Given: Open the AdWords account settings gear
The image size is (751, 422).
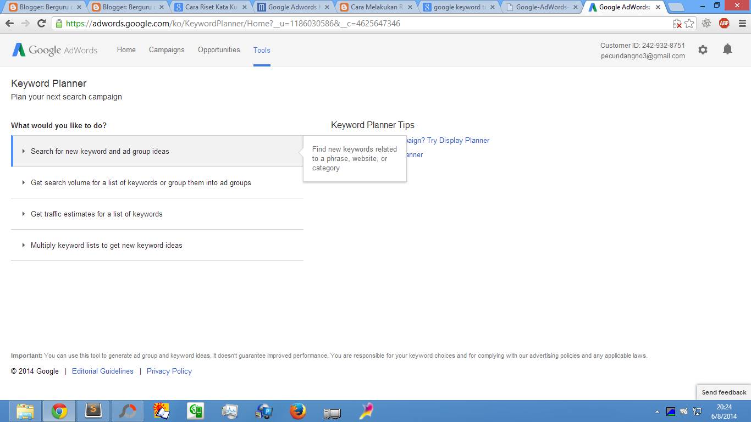Looking at the screenshot, I should pyautogui.click(x=703, y=50).
